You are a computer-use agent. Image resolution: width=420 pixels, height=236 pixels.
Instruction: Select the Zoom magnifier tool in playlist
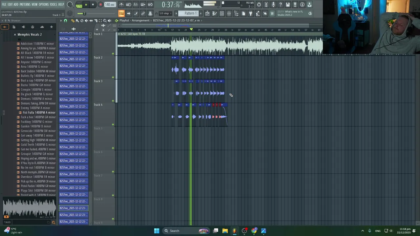tap(105, 21)
